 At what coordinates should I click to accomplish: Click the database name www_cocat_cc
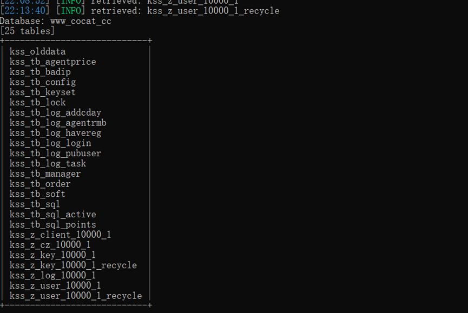(x=81, y=21)
